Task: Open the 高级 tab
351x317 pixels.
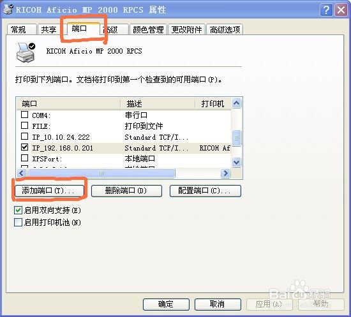Action: 114,29
